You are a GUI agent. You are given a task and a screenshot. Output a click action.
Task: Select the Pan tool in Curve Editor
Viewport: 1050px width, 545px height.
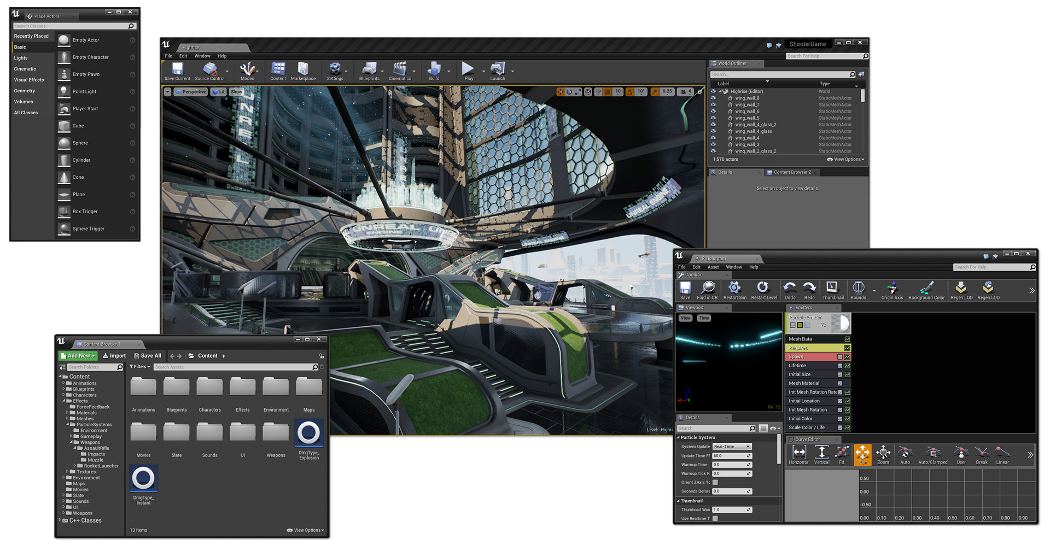(x=862, y=454)
